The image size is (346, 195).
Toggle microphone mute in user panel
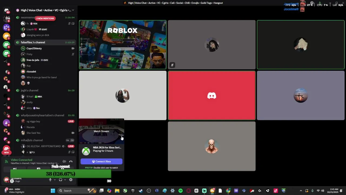pyautogui.click(x=50, y=180)
